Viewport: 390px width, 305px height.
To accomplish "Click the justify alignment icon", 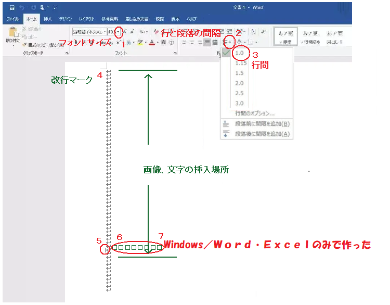I will coord(207,42).
